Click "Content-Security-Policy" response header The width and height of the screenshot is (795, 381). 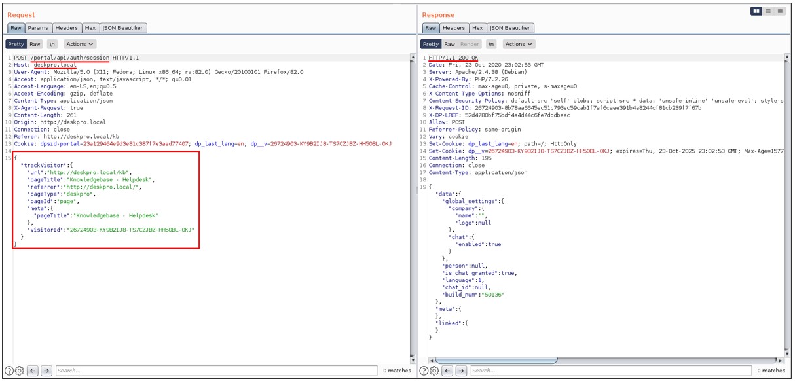(606, 101)
